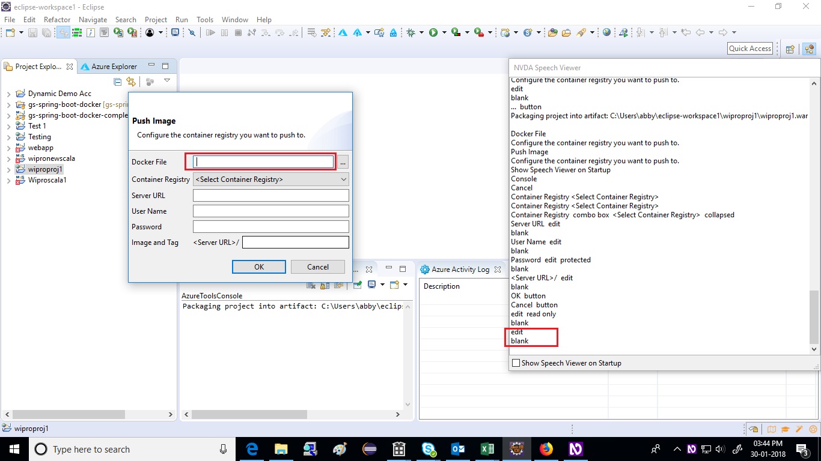Cancel the Push Image dialog

pyautogui.click(x=317, y=267)
